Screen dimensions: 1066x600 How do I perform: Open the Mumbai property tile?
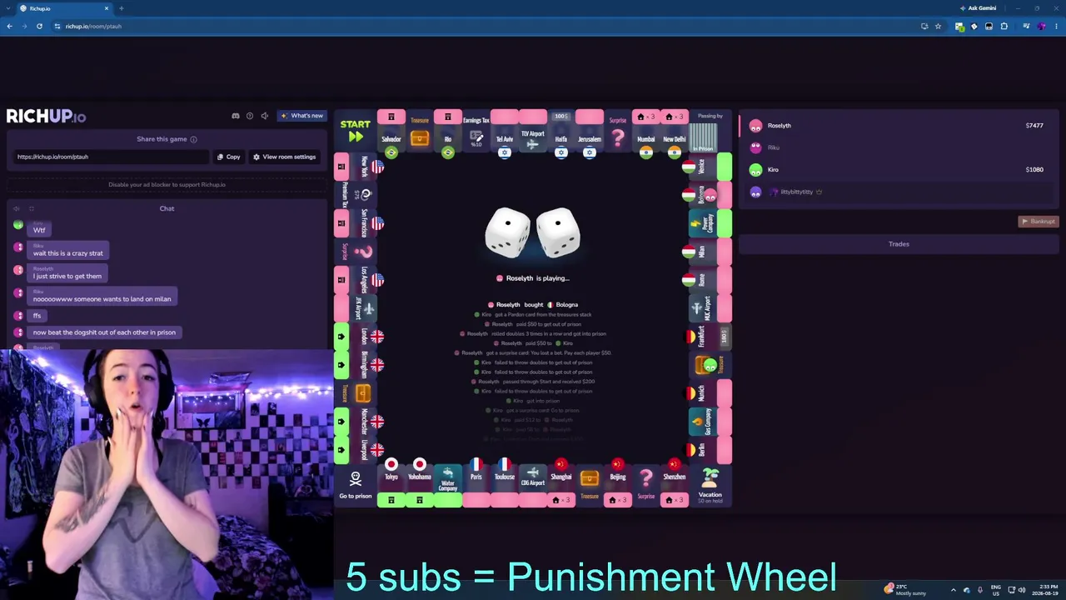pyautogui.click(x=645, y=132)
